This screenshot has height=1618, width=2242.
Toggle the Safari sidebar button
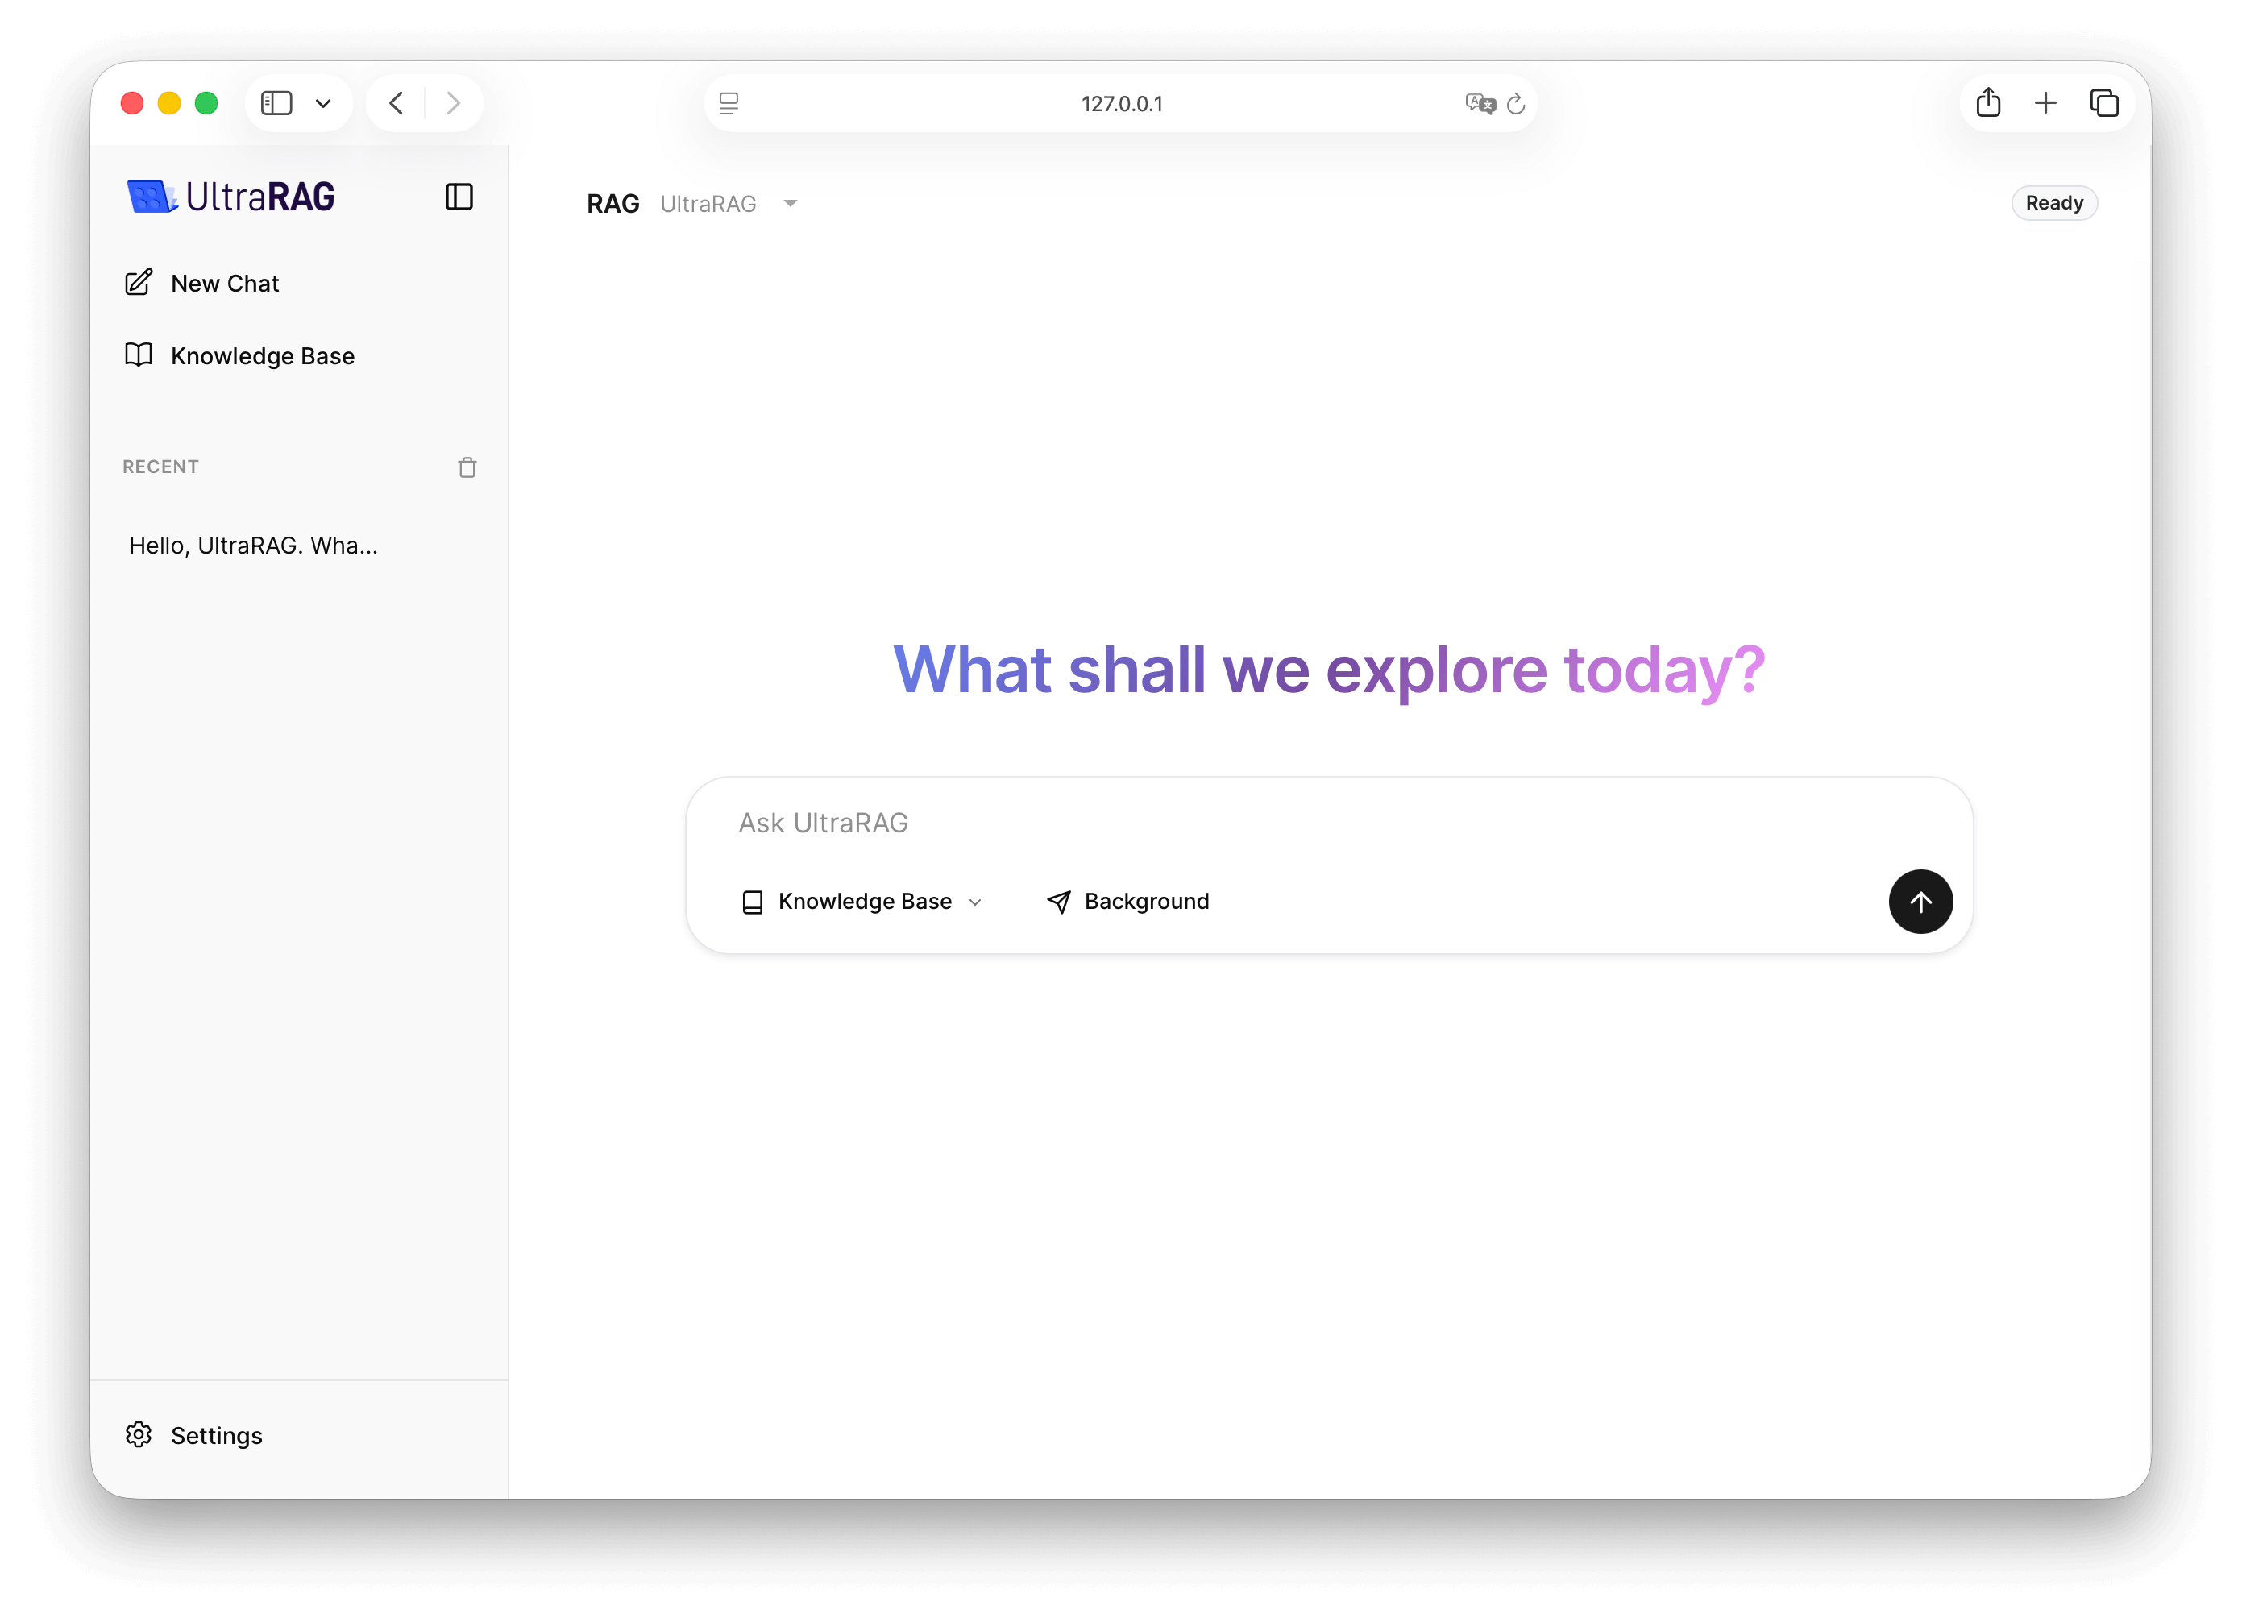pos(276,103)
